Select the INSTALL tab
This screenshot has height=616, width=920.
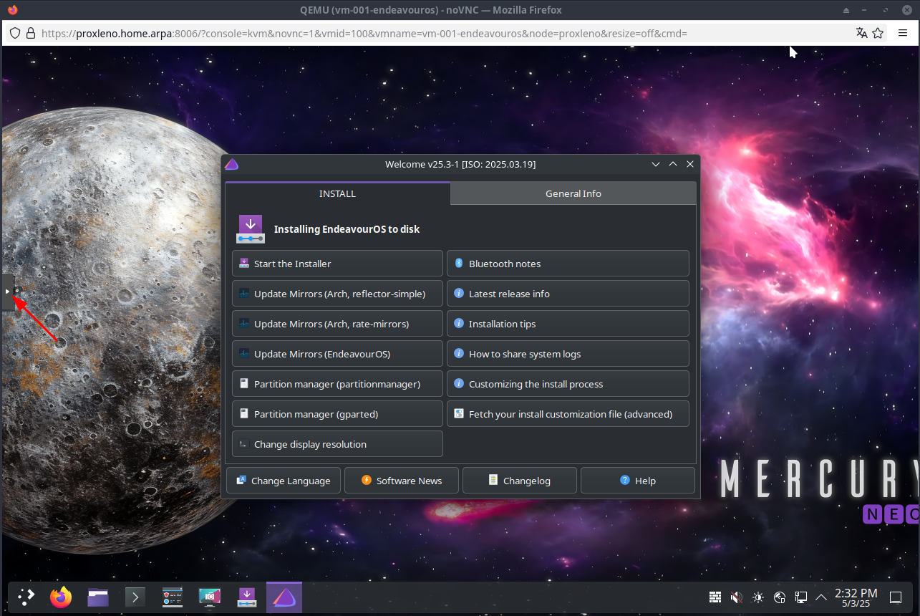[x=337, y=193]
